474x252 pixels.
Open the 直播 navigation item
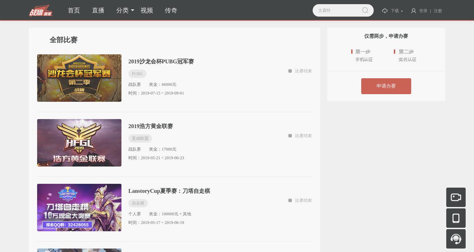click(x=98, y=10)
